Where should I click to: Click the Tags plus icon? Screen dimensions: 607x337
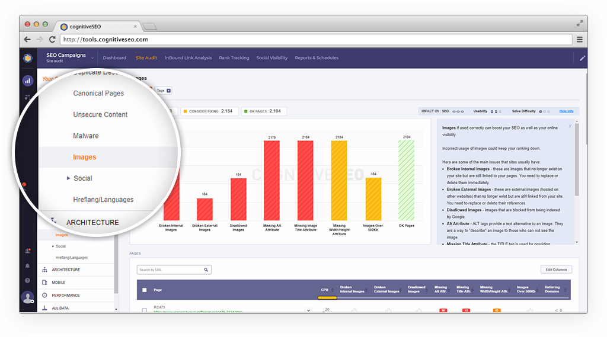coord(168,91)
